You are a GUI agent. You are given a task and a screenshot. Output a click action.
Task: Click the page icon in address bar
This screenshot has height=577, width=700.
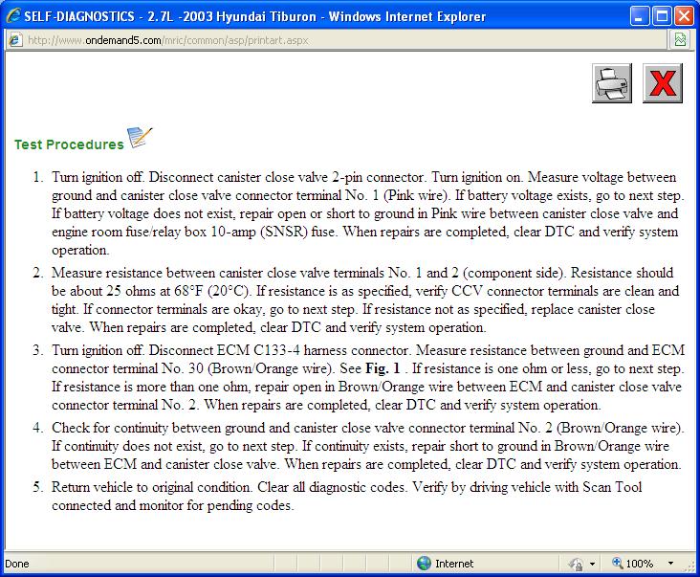click(14, 40)
